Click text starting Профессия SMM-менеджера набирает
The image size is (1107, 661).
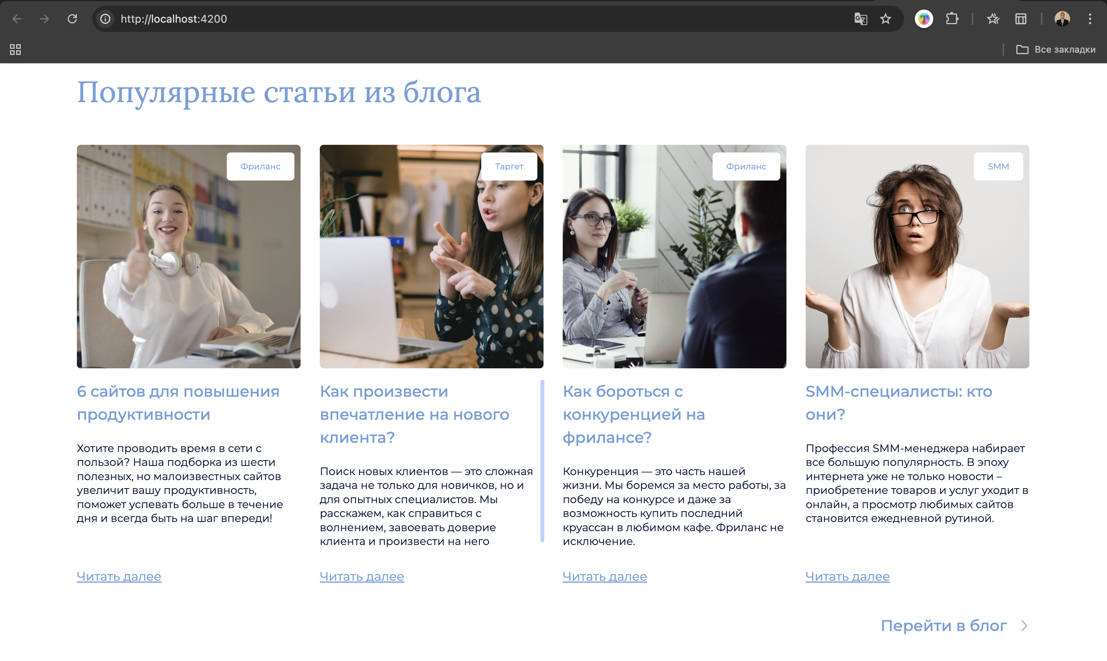pos(917,483)
